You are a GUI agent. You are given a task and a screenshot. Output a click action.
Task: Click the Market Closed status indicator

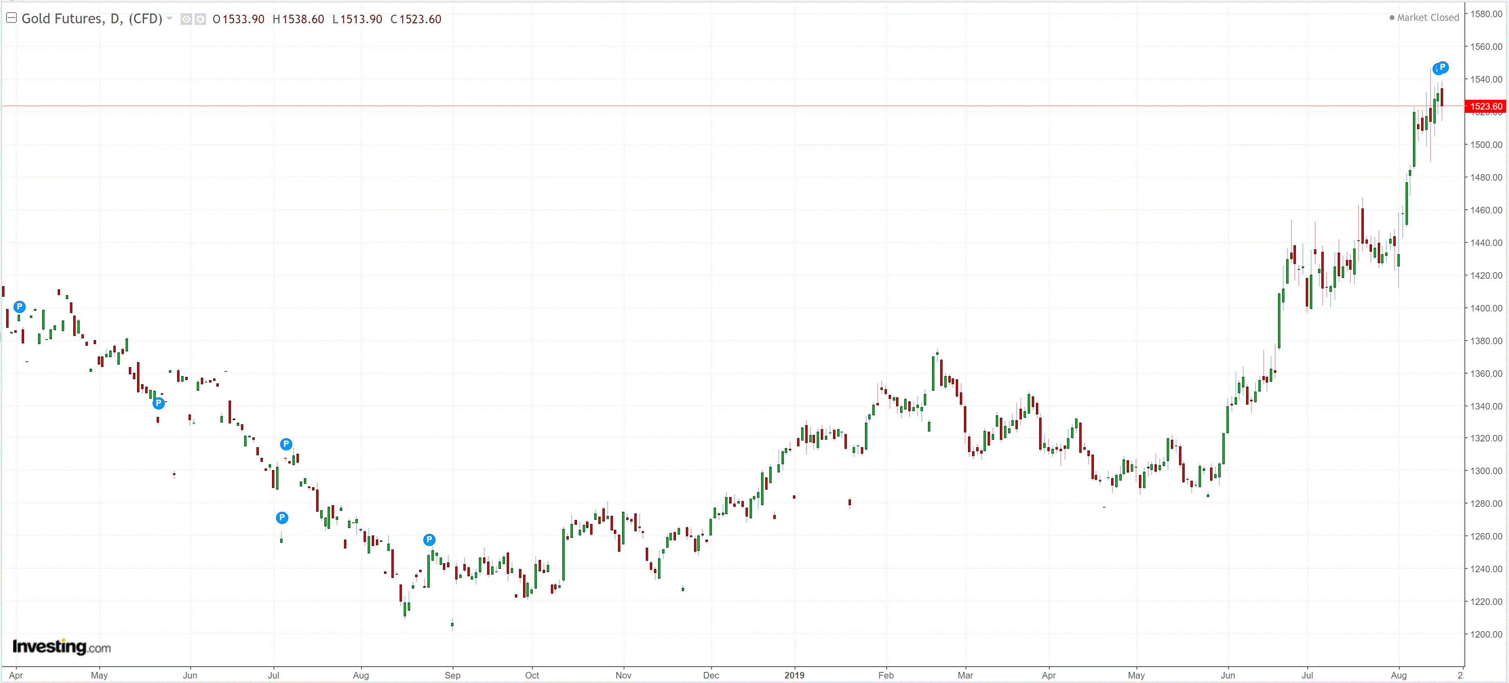pyautogui.click(x=1424, y=18)
